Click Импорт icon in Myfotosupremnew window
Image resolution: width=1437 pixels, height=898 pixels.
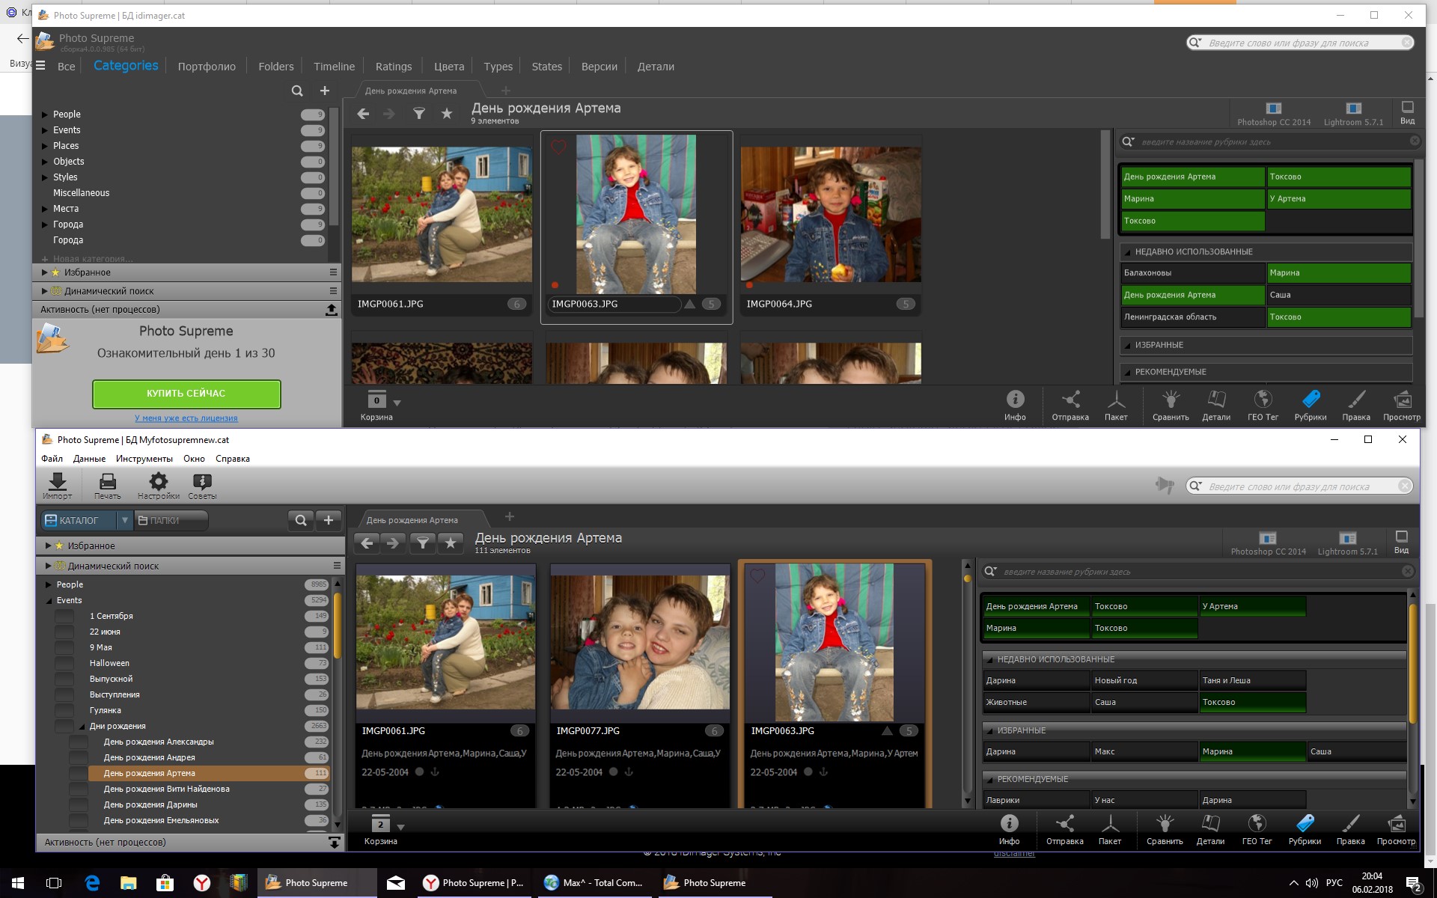coord(58,485)
